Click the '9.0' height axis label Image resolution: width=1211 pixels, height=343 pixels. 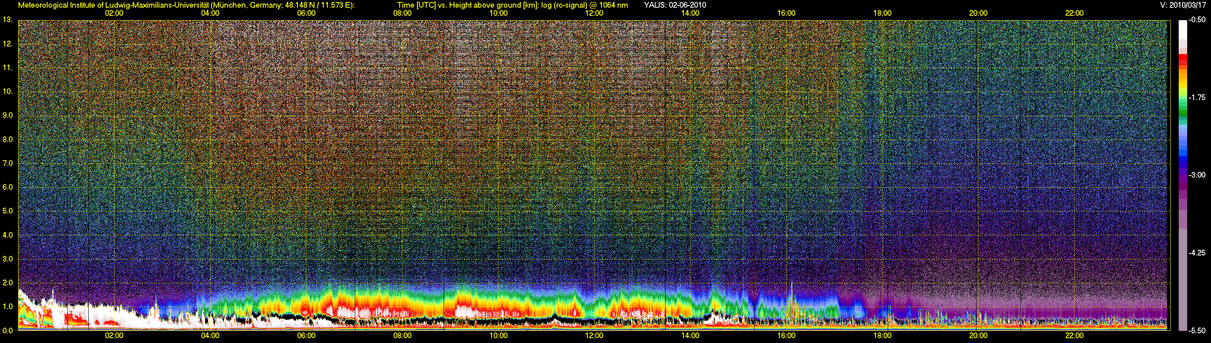8,115
